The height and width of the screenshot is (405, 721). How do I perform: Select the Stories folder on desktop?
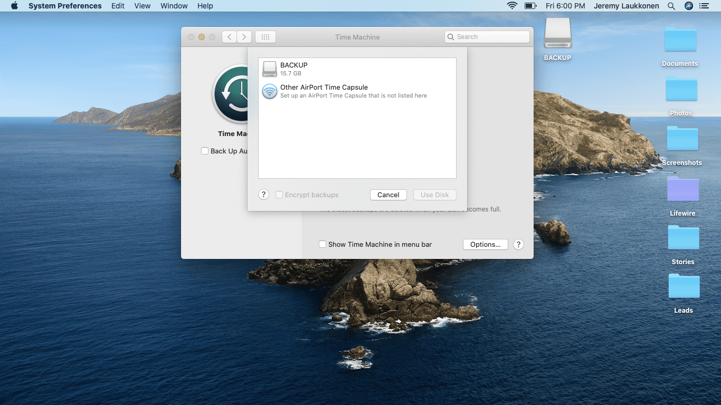684,238
